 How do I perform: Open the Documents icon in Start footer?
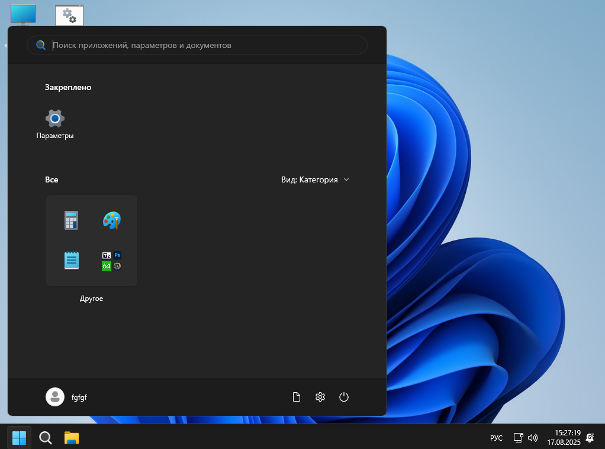click(297, 397)
